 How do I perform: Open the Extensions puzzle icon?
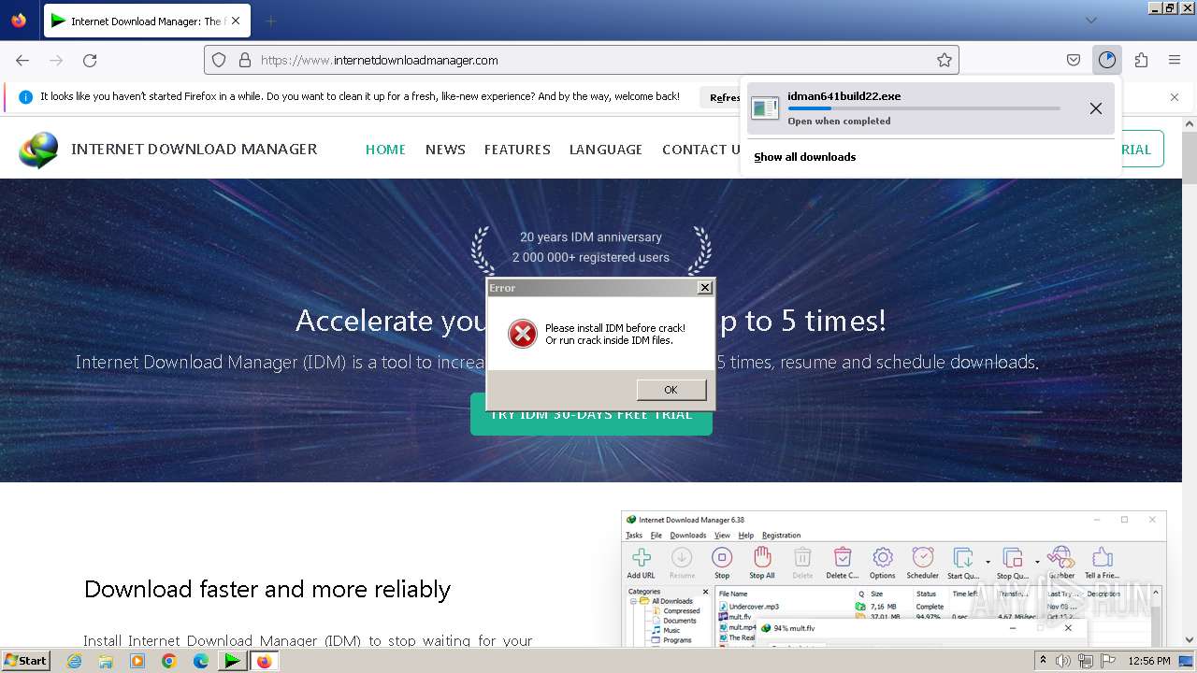1141,60
